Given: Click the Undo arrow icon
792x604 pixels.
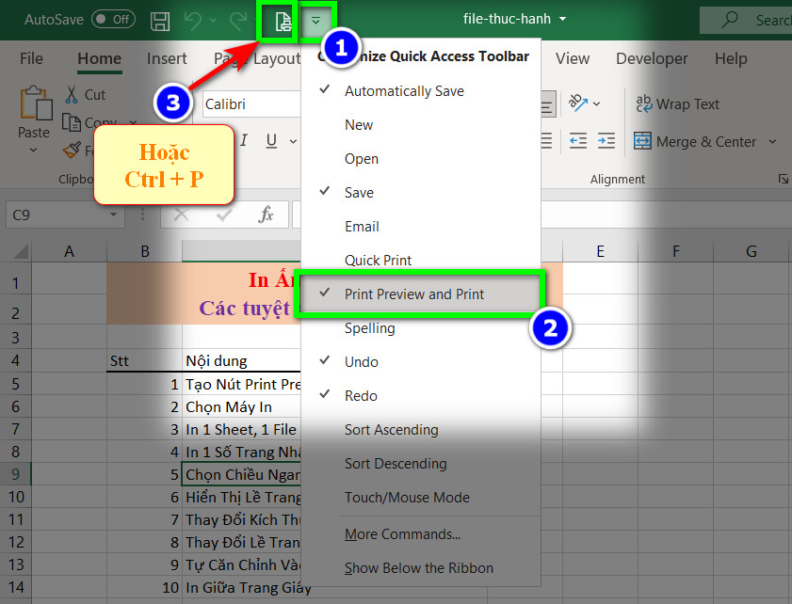Looking at the screenshot, I should [192, 20].
